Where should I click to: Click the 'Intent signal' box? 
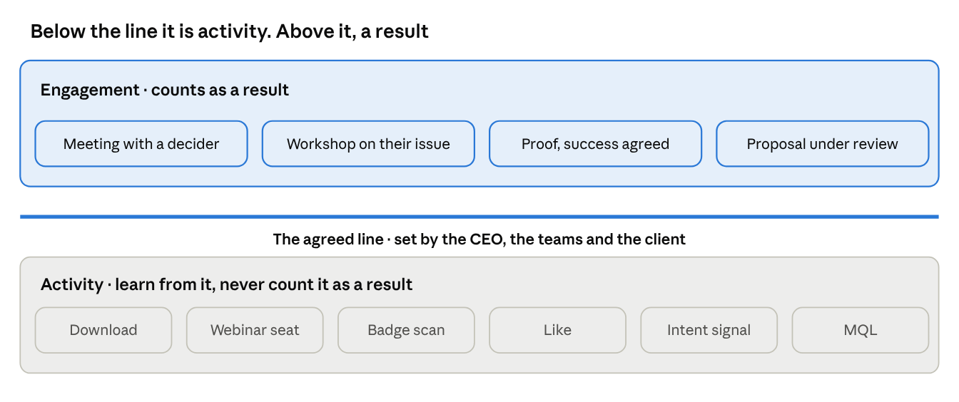[709, 330]
